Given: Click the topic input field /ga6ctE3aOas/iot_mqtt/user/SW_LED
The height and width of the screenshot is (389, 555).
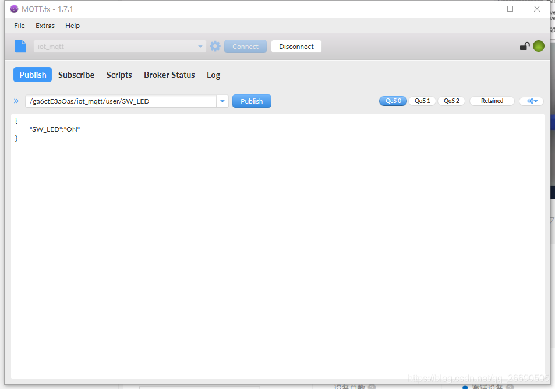Looking at the screenshot, I should [121, 101].
